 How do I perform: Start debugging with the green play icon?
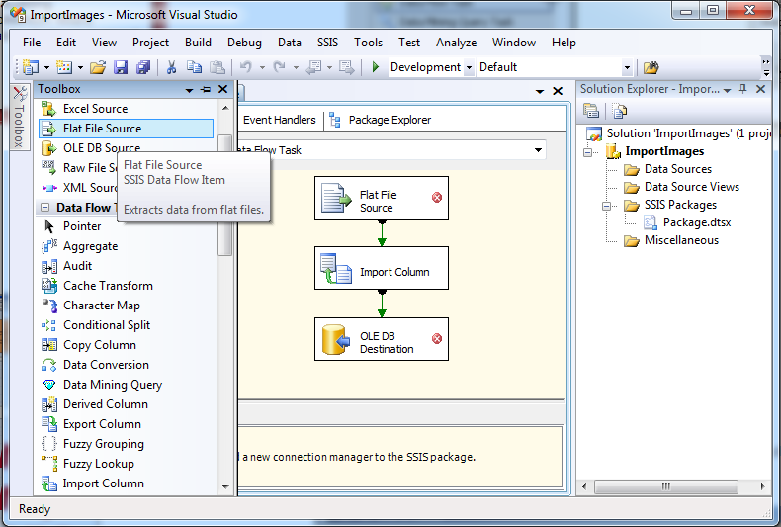[376, 67]
